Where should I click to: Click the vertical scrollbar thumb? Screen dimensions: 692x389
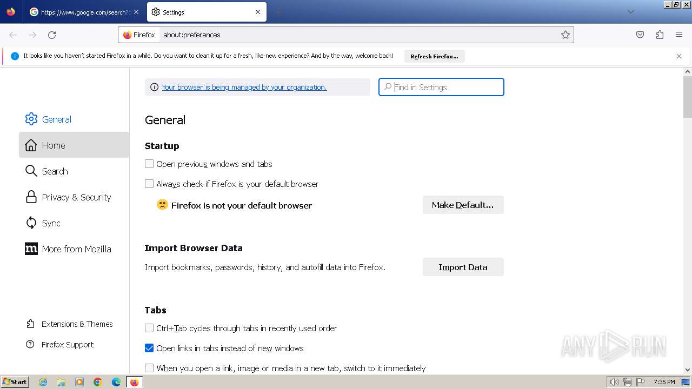pyautogui.click(x=688, y=97)
